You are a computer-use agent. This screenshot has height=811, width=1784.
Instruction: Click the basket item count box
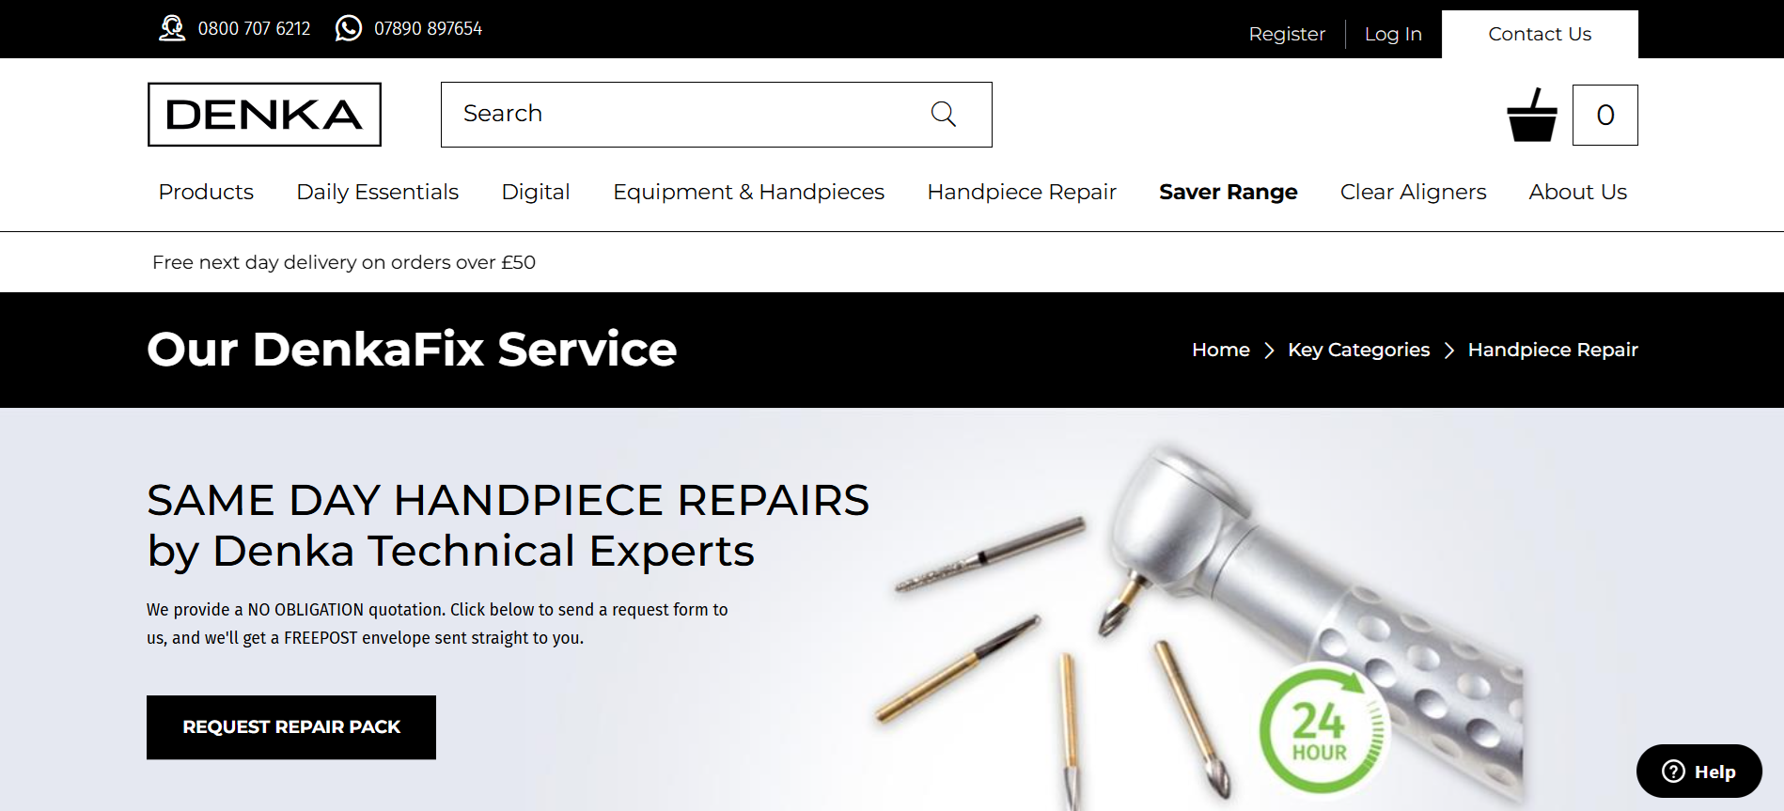1605,115
